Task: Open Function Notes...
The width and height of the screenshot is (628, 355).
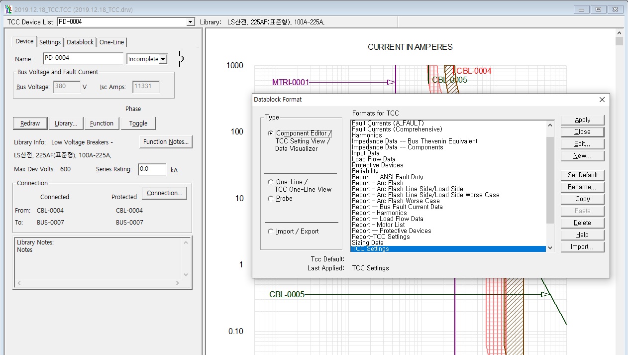Action: [x=166, y=142]
